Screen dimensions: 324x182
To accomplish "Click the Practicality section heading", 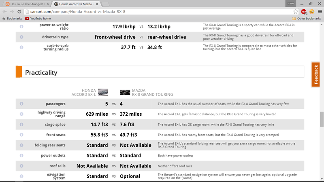I will pos(41,73).
